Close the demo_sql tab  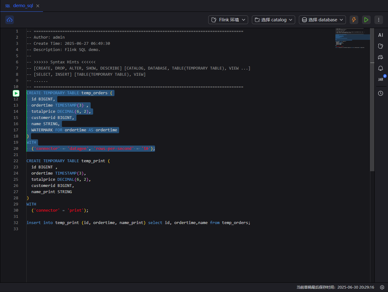38,6
